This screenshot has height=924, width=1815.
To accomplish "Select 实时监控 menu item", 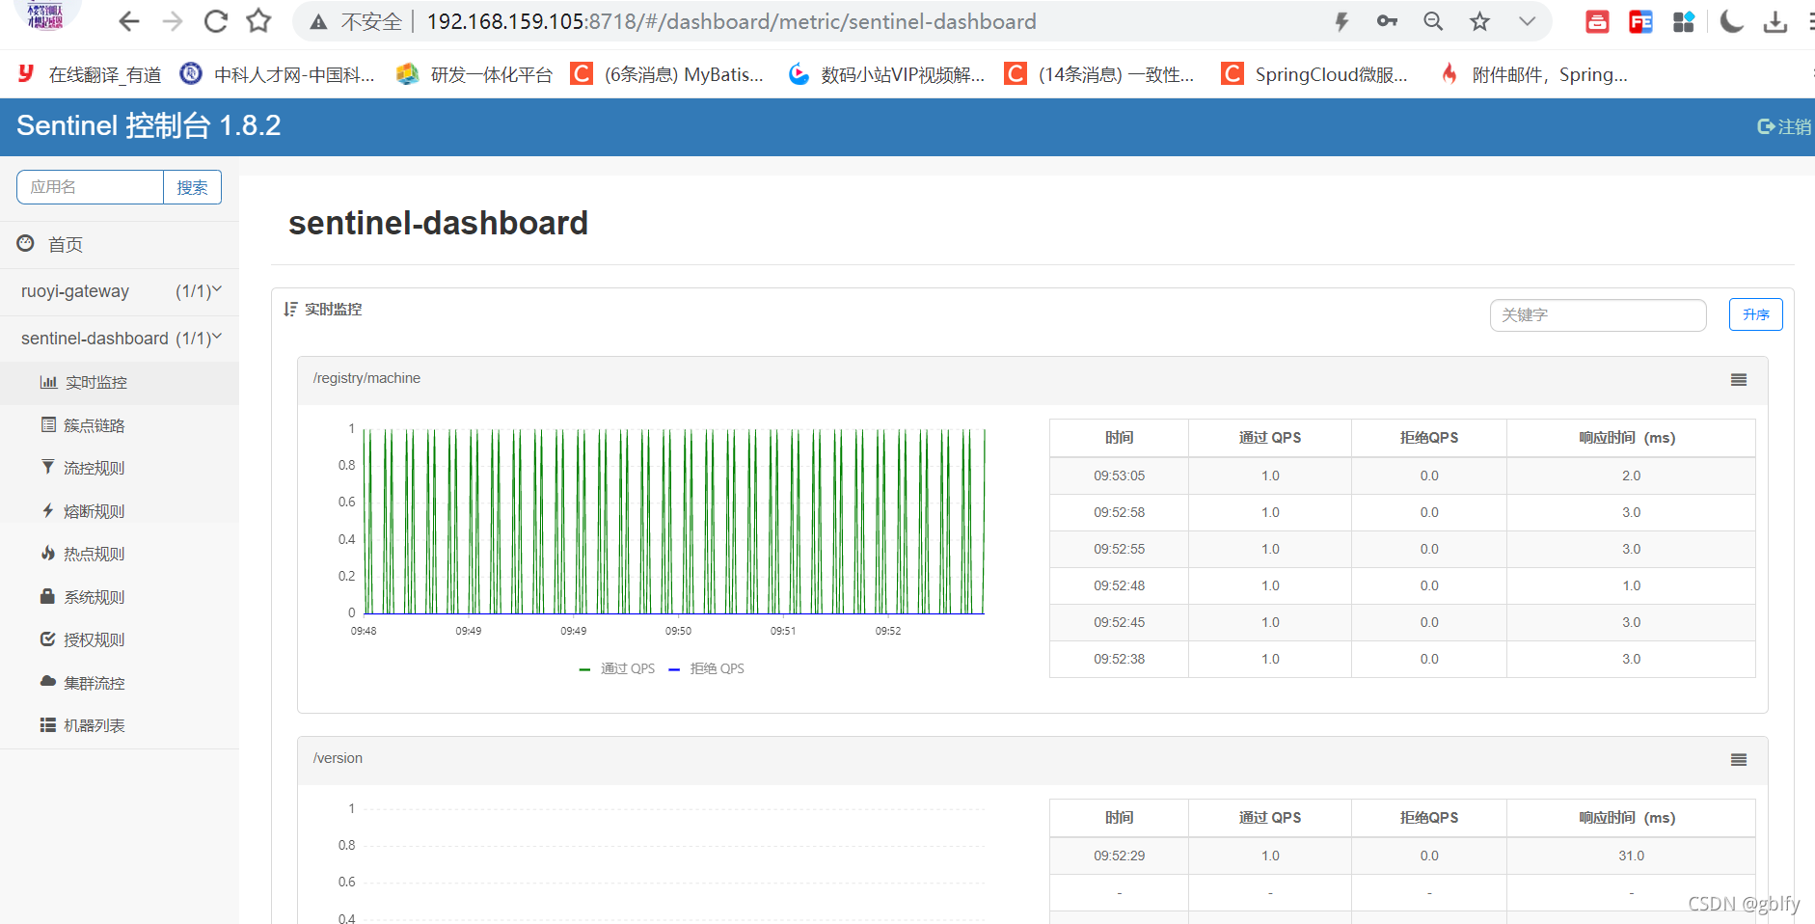I will click(120, 382).
